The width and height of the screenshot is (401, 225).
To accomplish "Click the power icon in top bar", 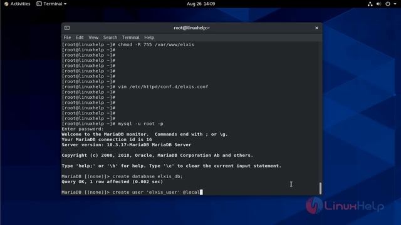I will click(x=388, y=4).
